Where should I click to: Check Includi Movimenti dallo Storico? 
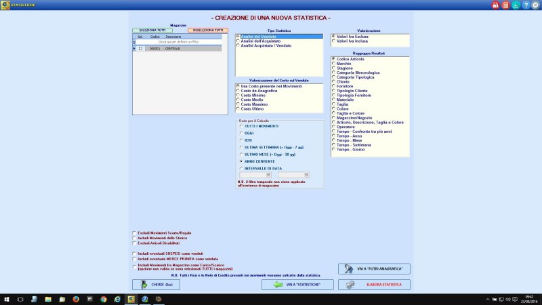(134, 238)
